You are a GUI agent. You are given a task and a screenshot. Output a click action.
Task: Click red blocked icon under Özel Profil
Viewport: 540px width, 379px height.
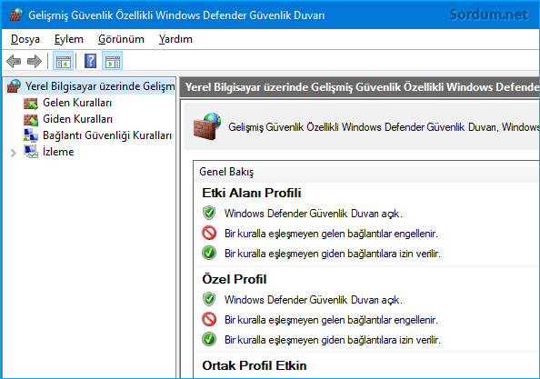209,319
